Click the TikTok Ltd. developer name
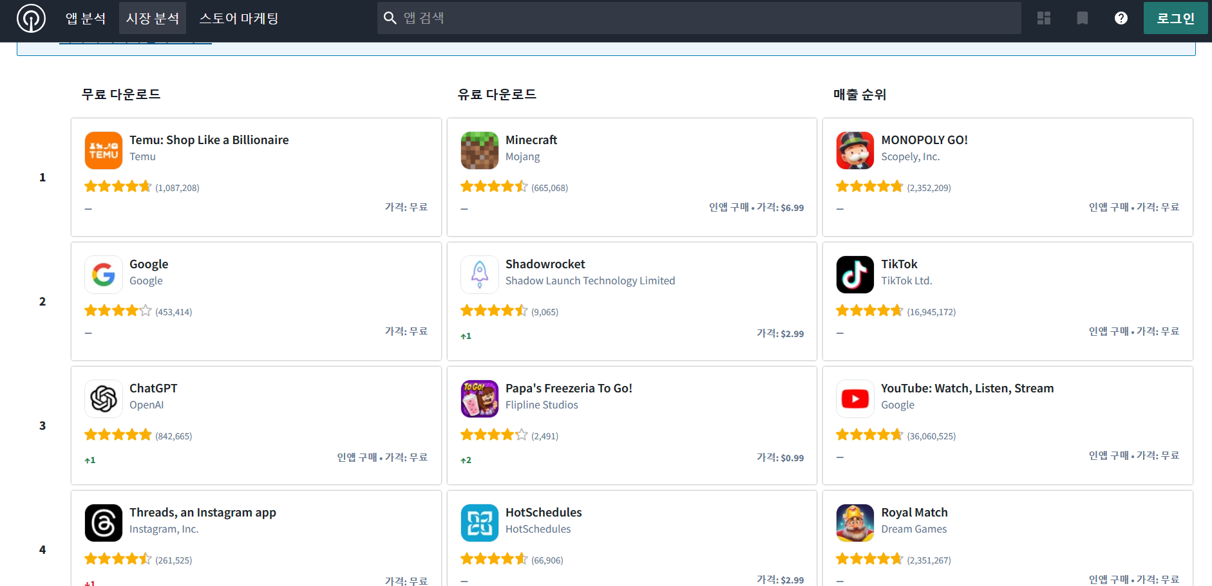The height and width of the screenshot is (586, 1212). coord(907,281)
